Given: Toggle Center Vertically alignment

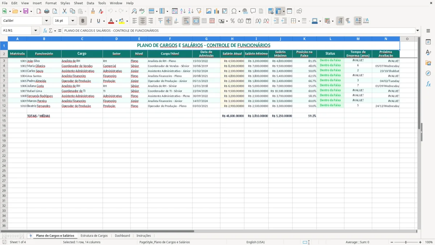Looking at the screenshot, I should tap(168, 21).
